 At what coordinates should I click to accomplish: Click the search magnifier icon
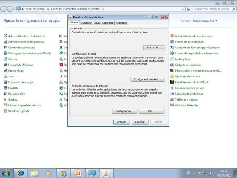click(x=234, y=9)
